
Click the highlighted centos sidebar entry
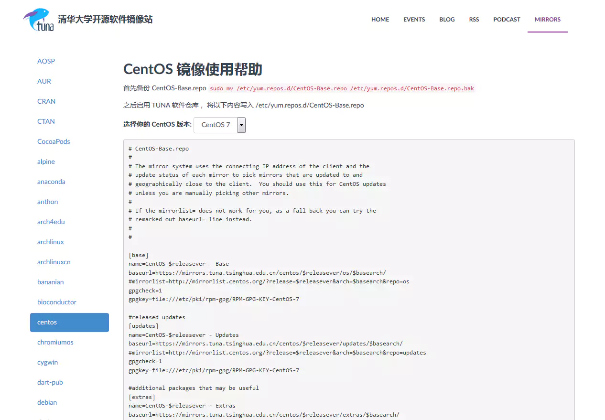(x=47, y=322)
